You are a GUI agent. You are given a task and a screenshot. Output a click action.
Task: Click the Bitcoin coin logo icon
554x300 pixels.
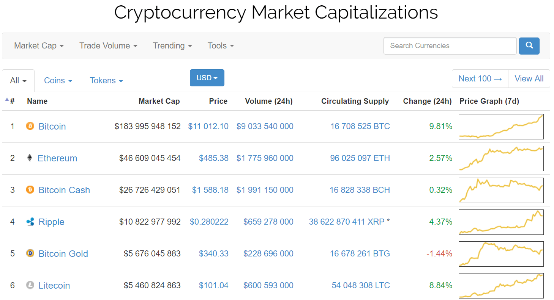click(30, 126)
